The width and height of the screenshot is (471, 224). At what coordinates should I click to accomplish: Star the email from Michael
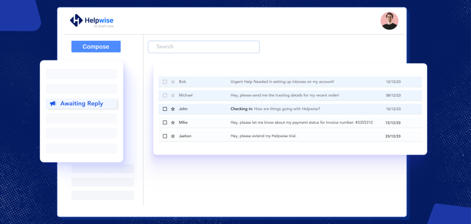pyautogui.click(x=173, y=95)
